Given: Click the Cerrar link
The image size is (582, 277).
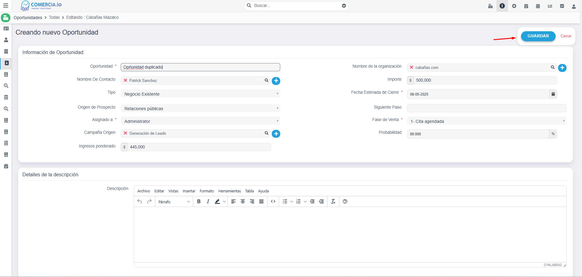Looking at the screenshot, I should click(x=566, y=36).
